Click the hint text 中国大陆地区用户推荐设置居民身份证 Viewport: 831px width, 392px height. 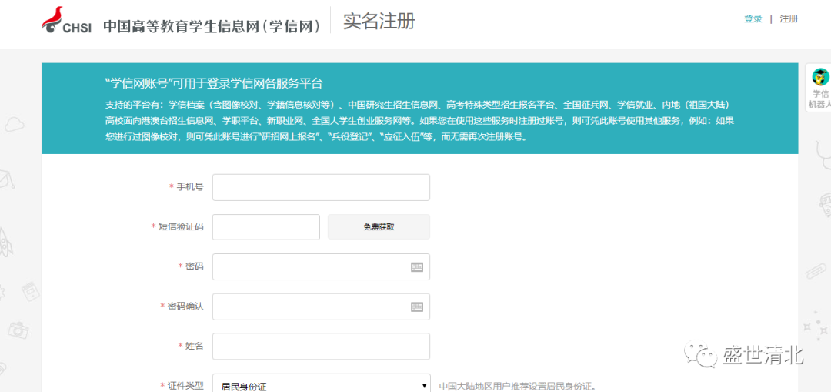518,386
